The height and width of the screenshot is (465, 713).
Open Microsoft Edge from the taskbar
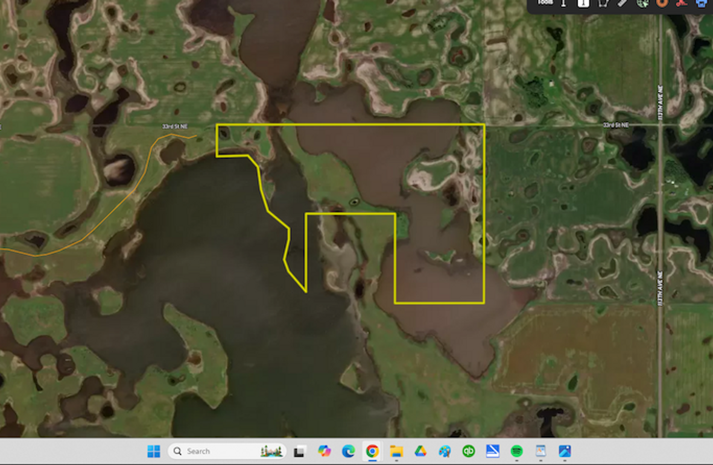coord(348,451)
